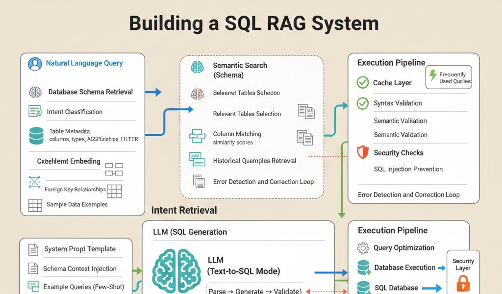Collapse the Execution Pipeline section
Screen dimensions: 502x294
(x=391, y=63)
